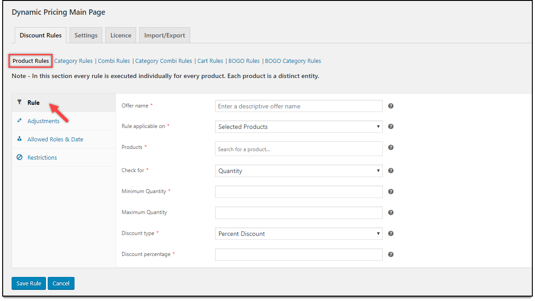Switch to the Settings tab

coord(86,36)
